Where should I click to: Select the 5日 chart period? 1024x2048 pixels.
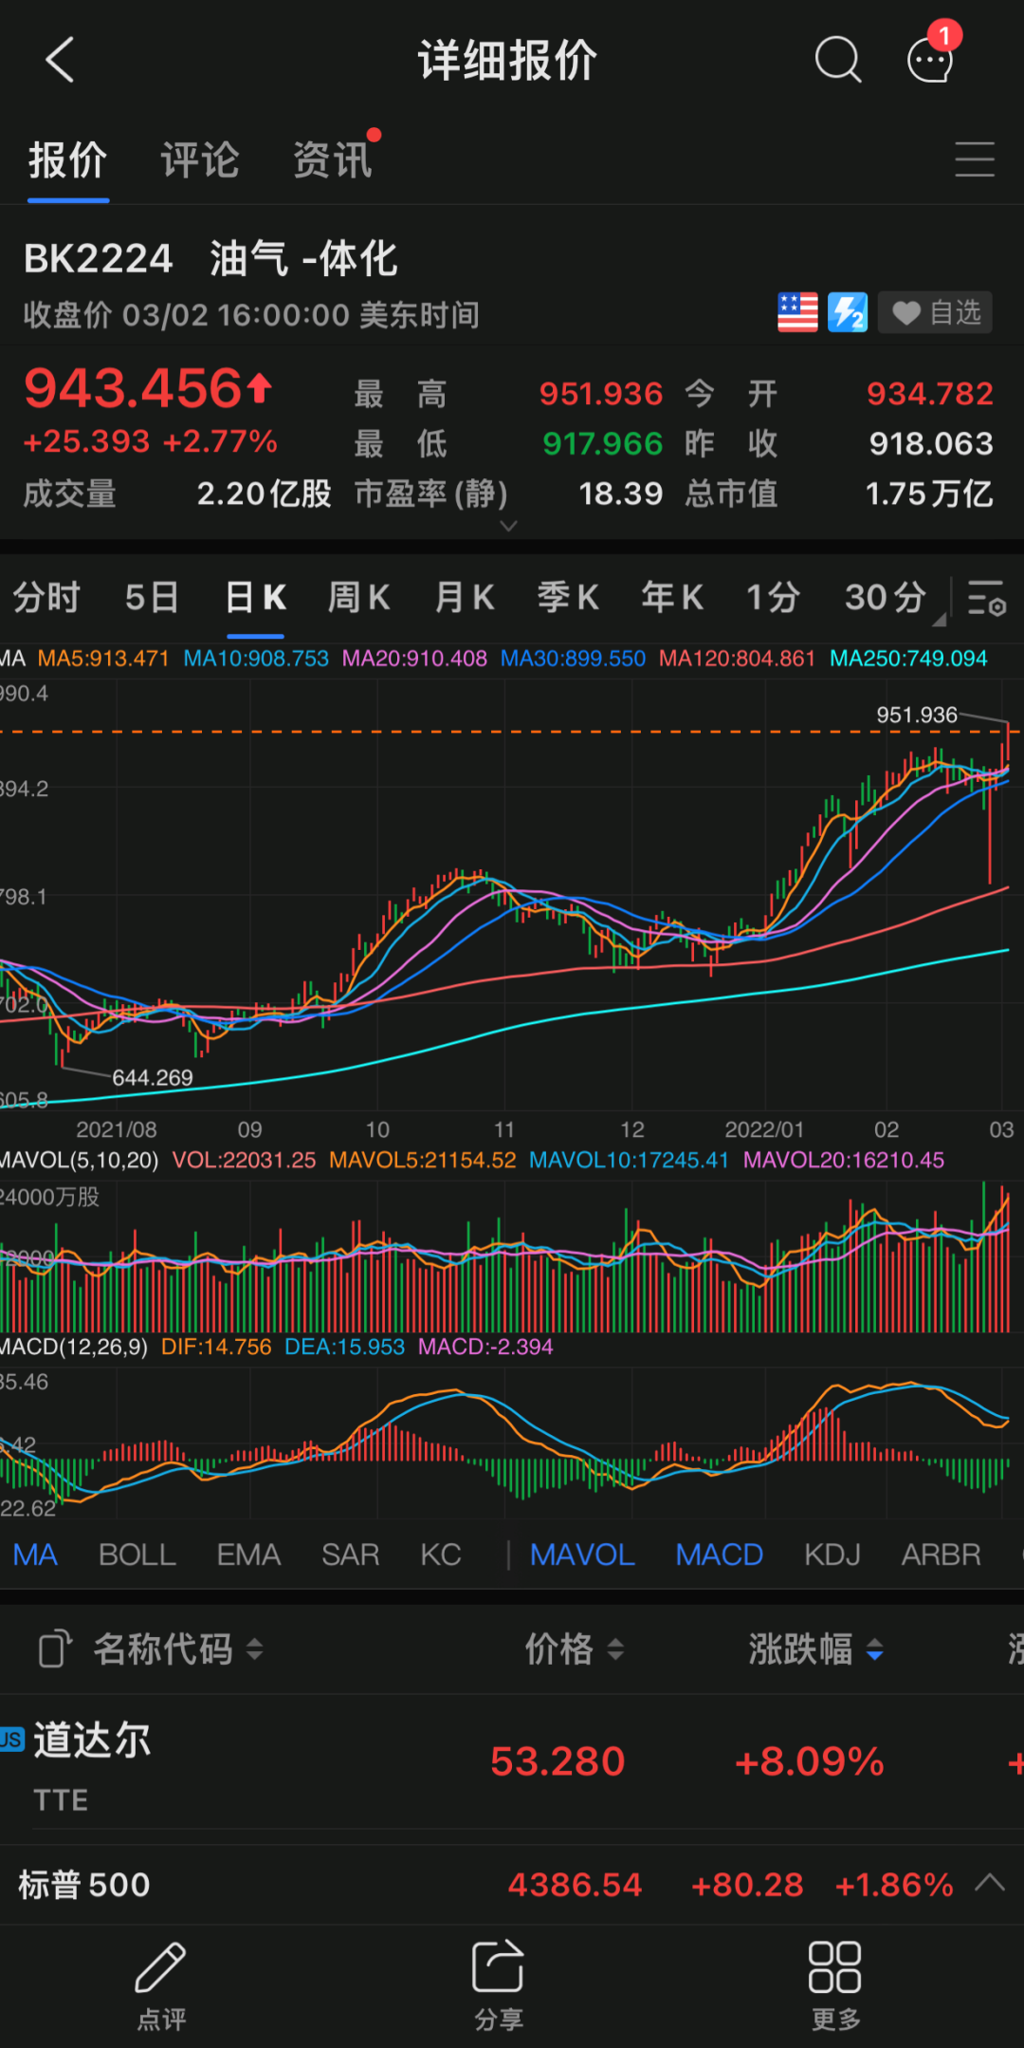pyautogui.click(x=153, y=598)
